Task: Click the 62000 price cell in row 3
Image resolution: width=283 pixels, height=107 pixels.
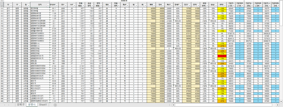Action: coord(152,8)
